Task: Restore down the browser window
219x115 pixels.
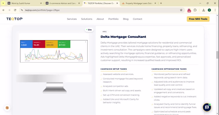Action: tap(208, 3)
